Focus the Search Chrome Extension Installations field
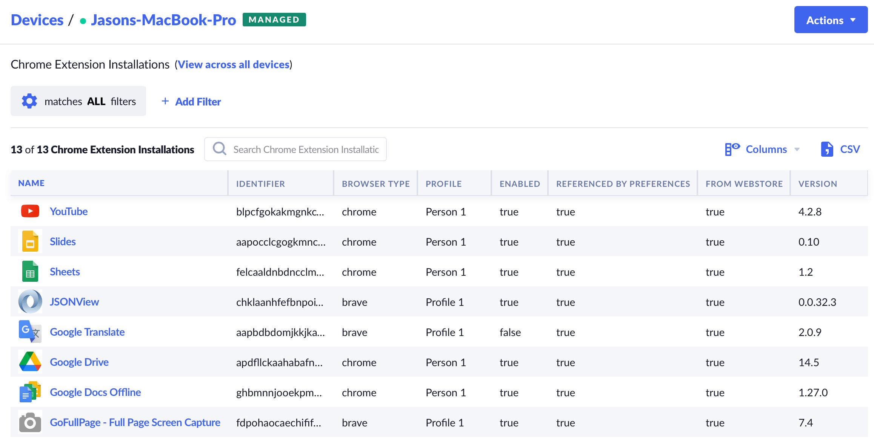Screen dimensions: 874x443 coord(305,150)
